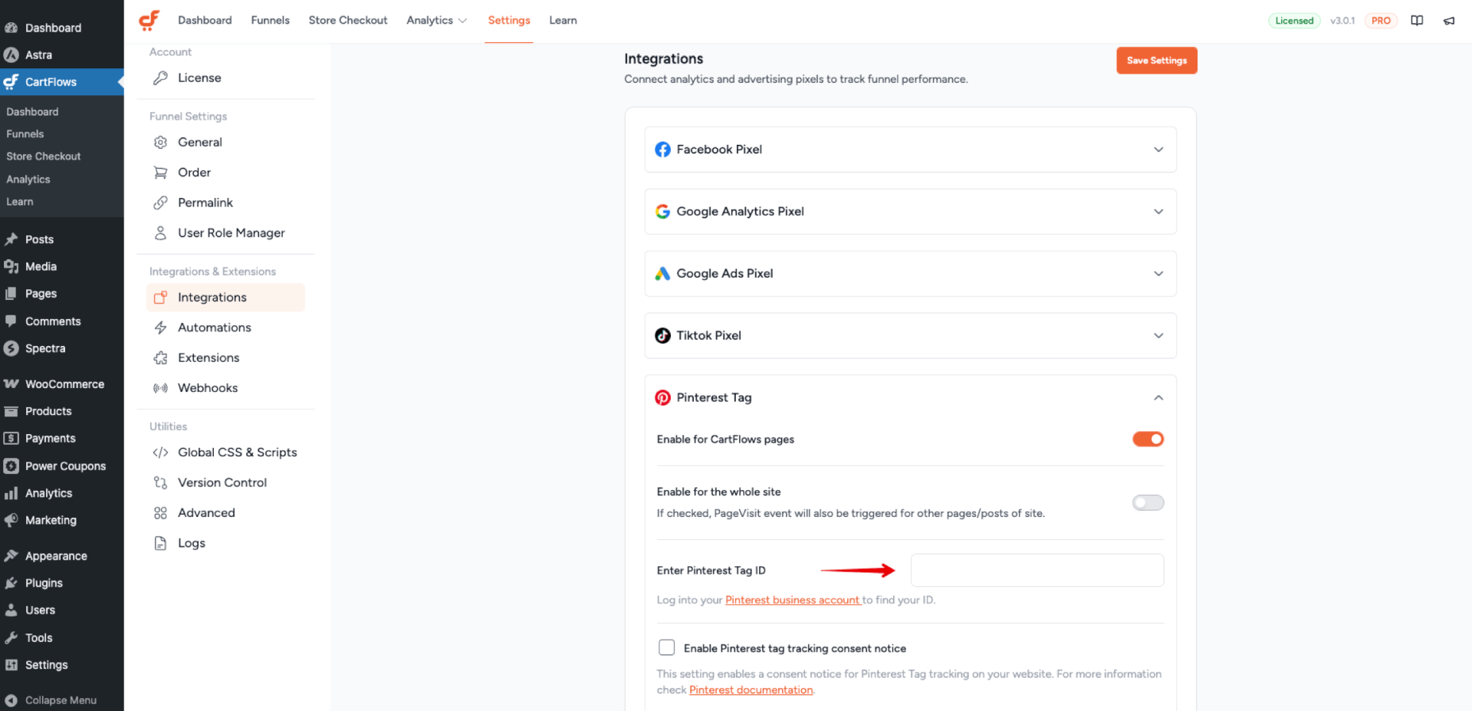
Task: Click the Facebook logo icon
Action: point(662,150)
